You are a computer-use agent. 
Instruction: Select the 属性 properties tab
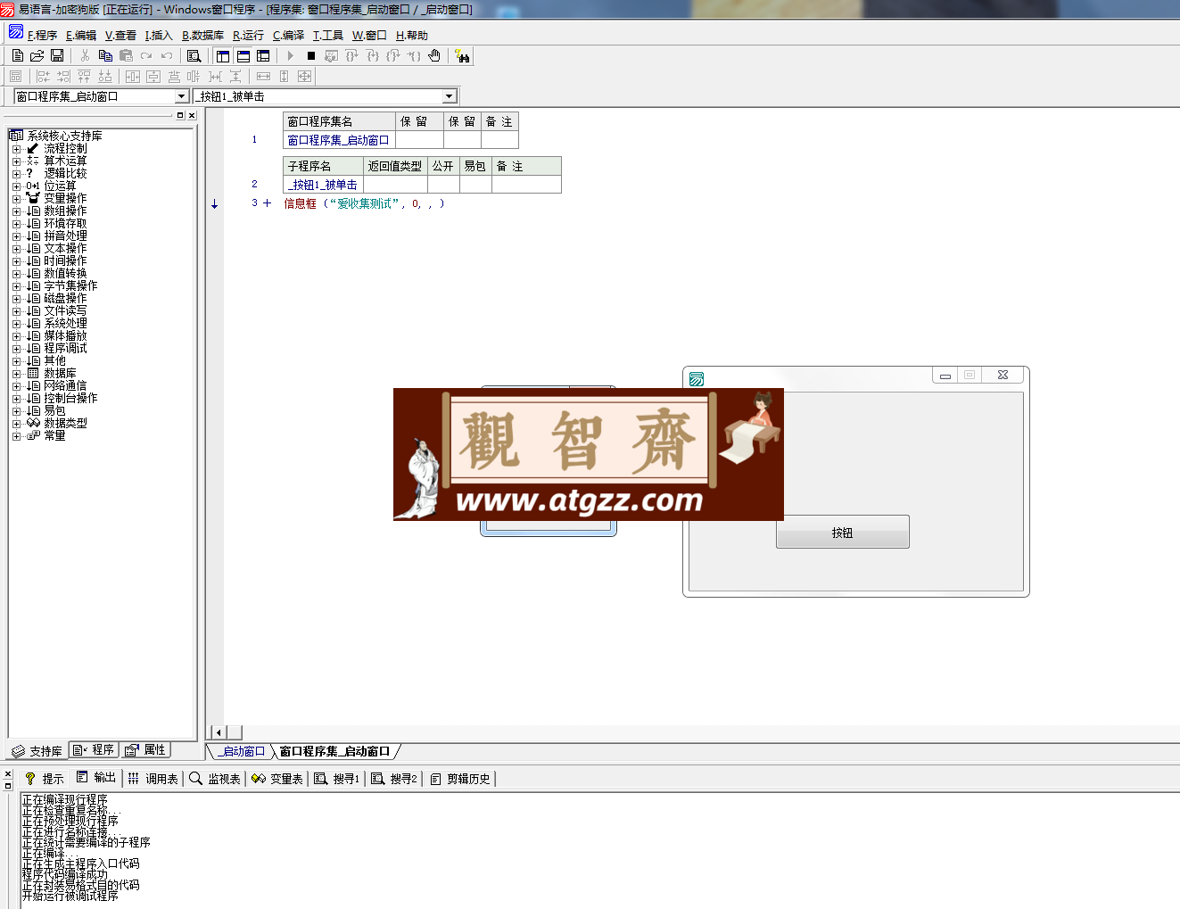tap(145, 750)
